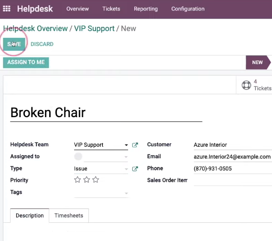Click the Sales Order Item field
Screen dimensions: 272x241
[233, 180]
